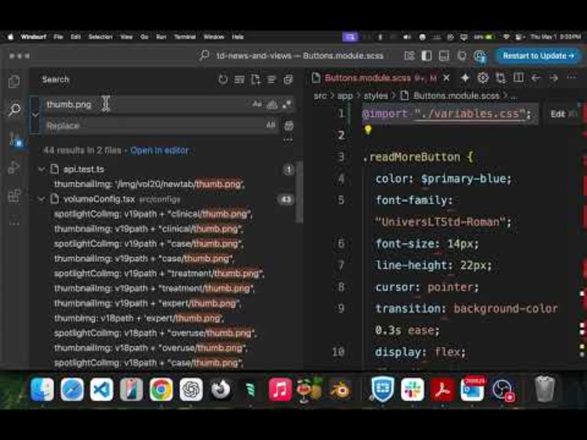
Task: Click the 'app' breadcrumb segment
Action: click(x=345, y=96)
